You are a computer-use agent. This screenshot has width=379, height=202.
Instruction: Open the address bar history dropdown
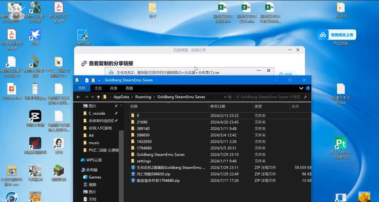click(225, 97)
